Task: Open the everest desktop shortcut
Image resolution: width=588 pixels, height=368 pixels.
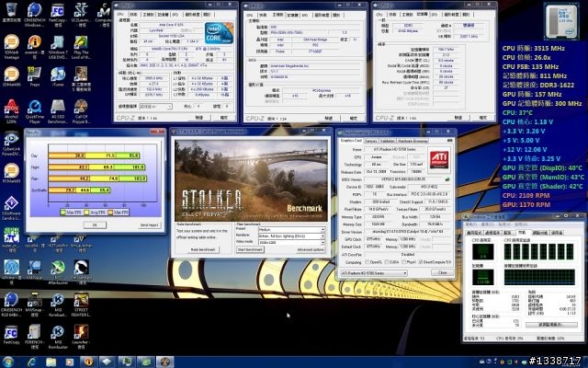Action: tap(35, 46)
